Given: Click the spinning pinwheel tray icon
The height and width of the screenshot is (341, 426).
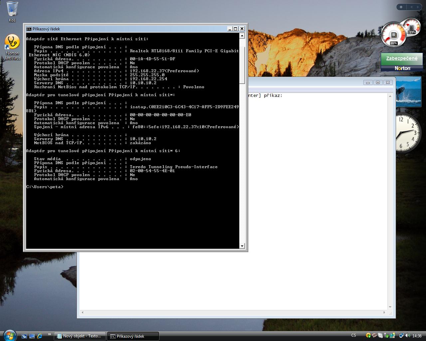Looking at the screenshot, I should [x=374, y=336].
